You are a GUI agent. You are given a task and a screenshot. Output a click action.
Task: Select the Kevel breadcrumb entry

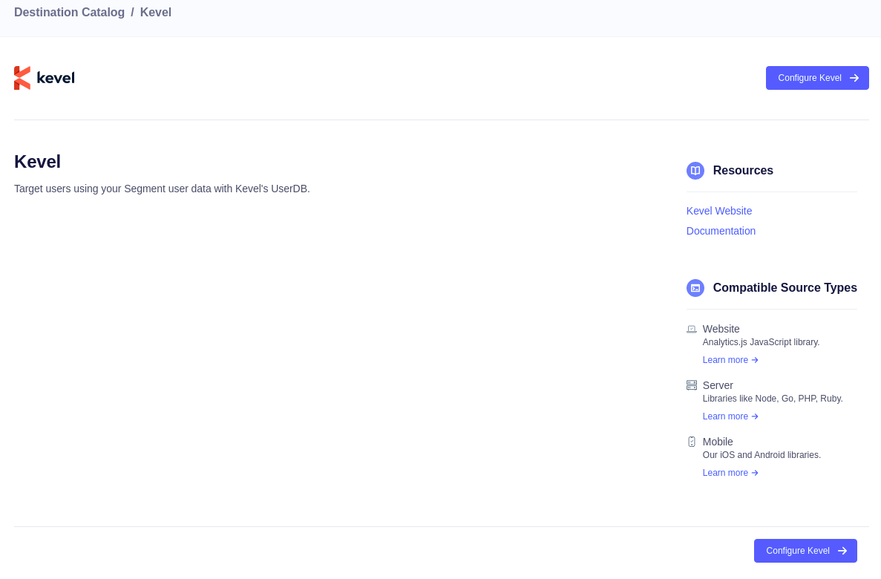[x=155, y=12]
